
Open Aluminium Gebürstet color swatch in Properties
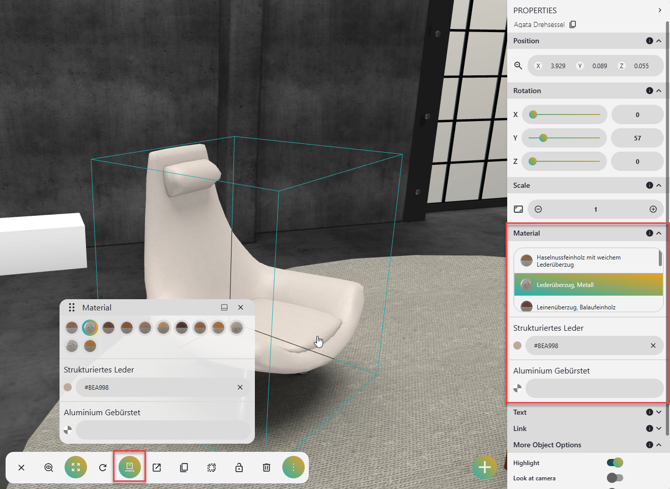(x=517, y=388)
